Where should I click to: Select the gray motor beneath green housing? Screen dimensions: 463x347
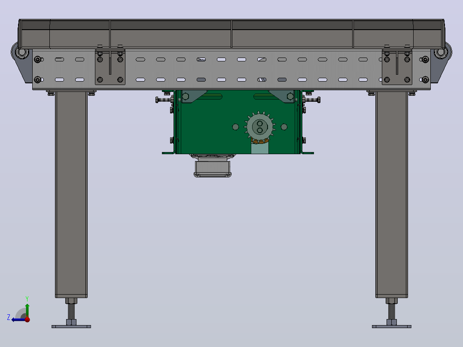pyautogui.click(x=212, y=167)
